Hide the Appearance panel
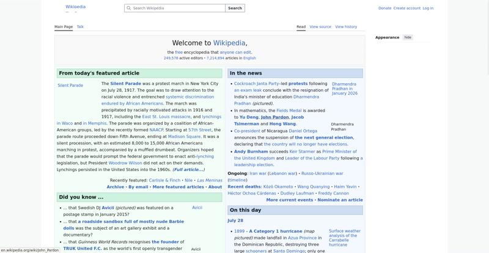This screenshot has width=489, height=253. 408,37
